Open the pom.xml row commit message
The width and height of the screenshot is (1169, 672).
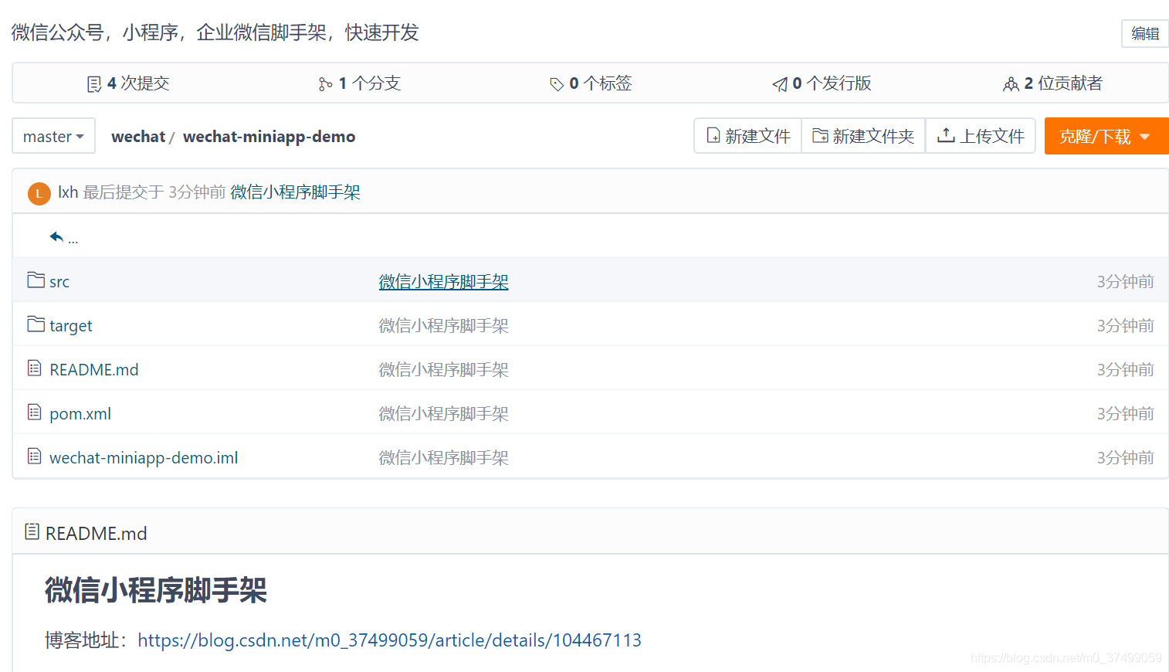point(443,414)
